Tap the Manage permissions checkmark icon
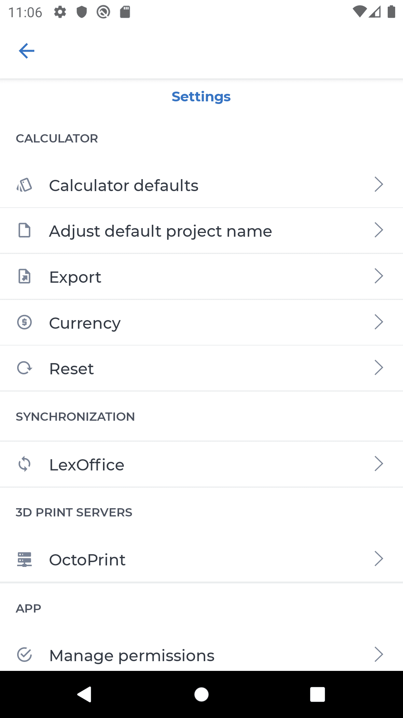403x718 pixels. point(24,655)
